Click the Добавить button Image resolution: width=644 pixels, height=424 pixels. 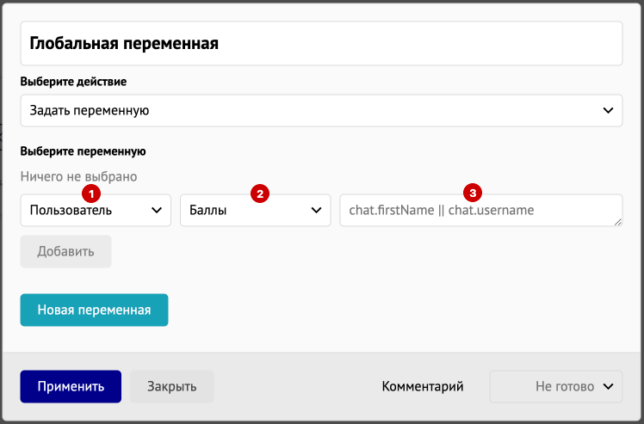(65, 251)
